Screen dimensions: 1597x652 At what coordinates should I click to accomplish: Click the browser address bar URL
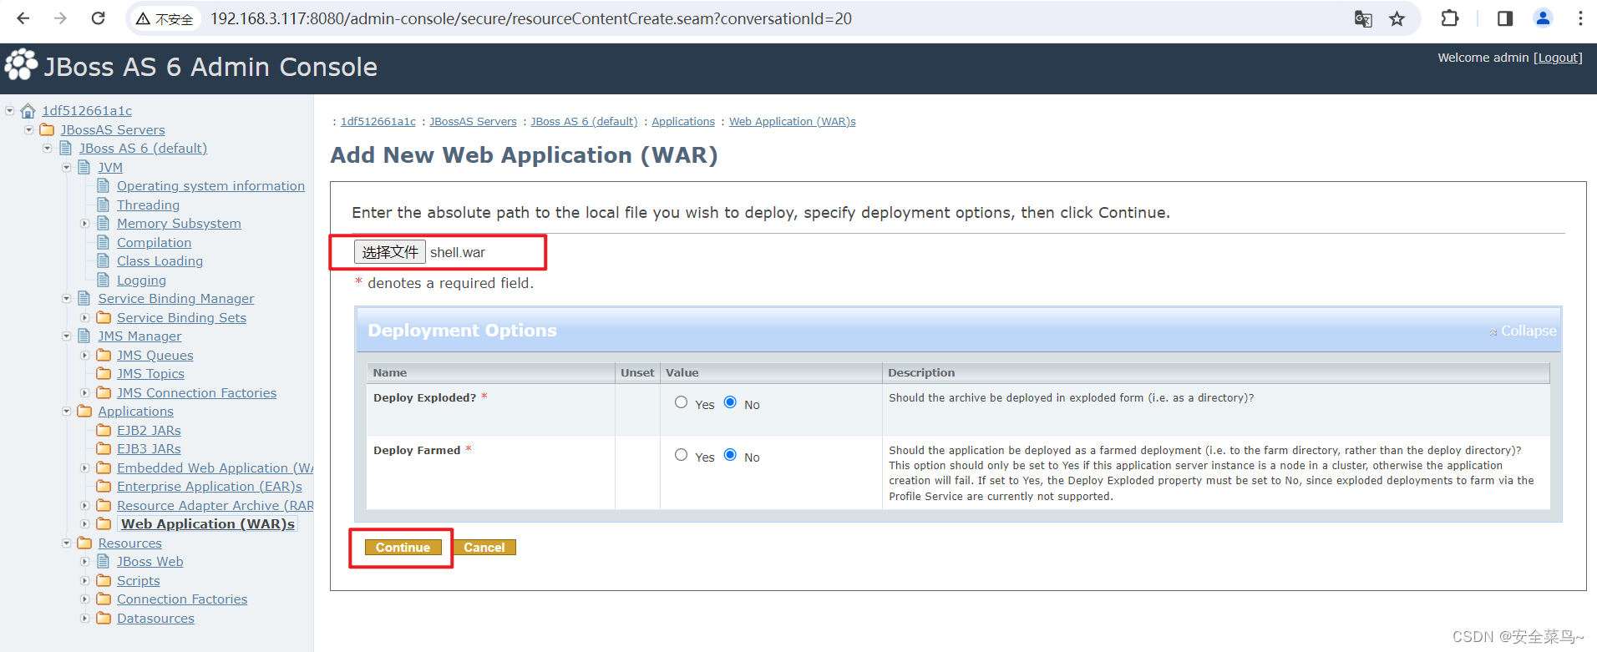coord(531,18)
